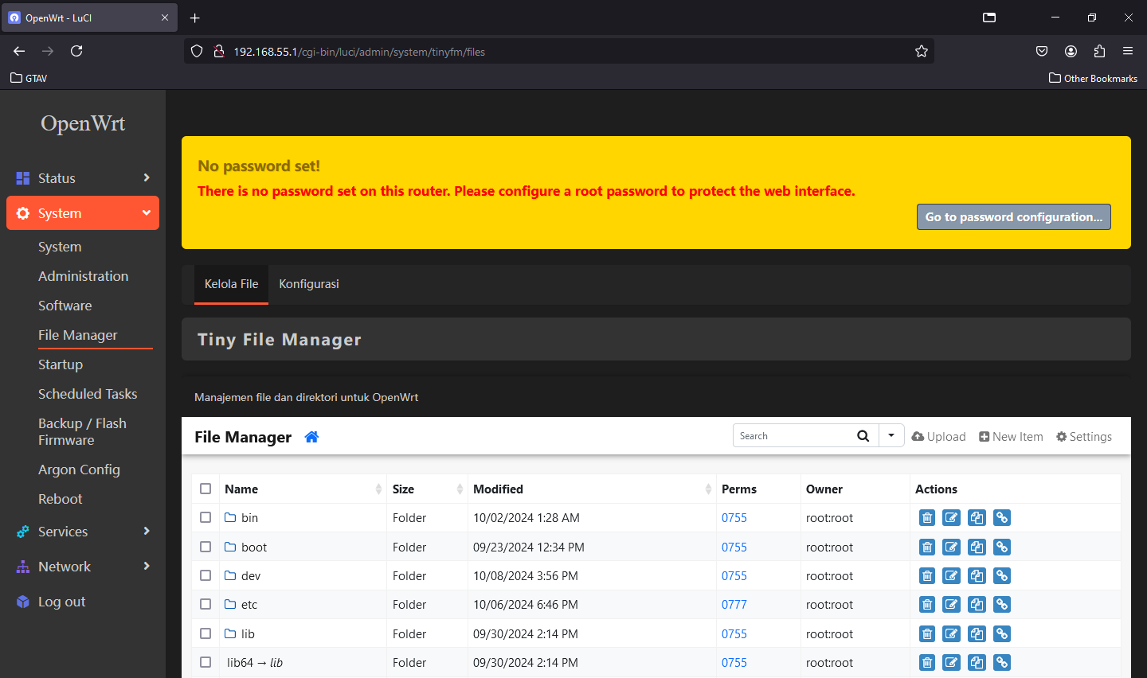Delete the etc folder
This screenshot has height=678, width=1147.
coord(927,605)
